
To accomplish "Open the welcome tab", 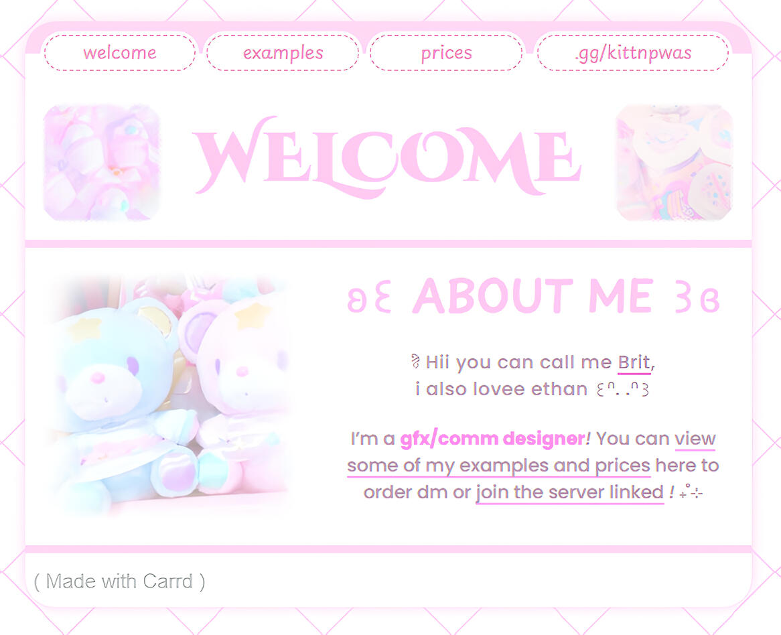I will (x=119, y=53).
